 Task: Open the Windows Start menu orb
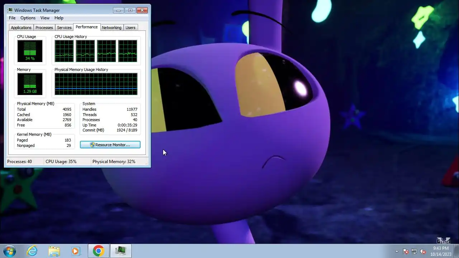(10, 251)
